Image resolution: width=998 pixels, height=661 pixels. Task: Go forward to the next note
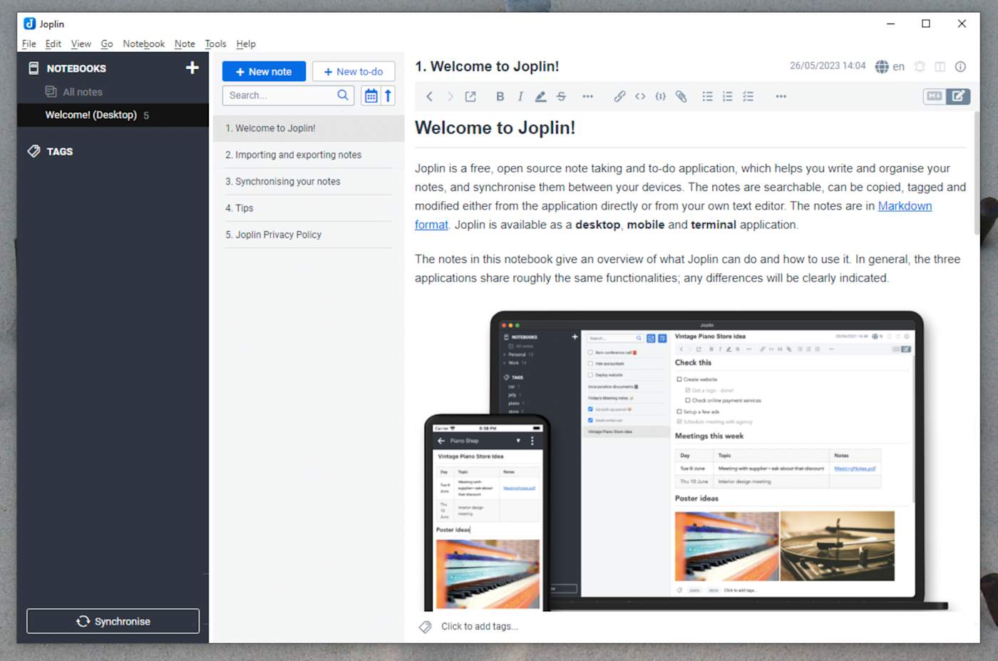pos(450,96)
